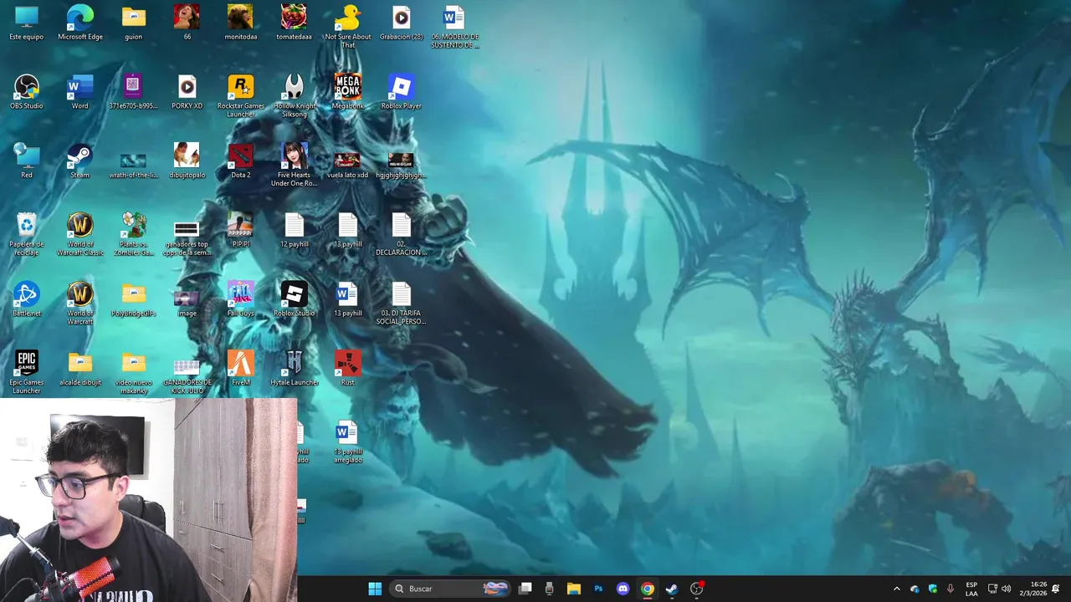Viewport: 1071px width, 602px height.
Task: Open Steam from the taskbar
Action: click(x=671, y=589)
